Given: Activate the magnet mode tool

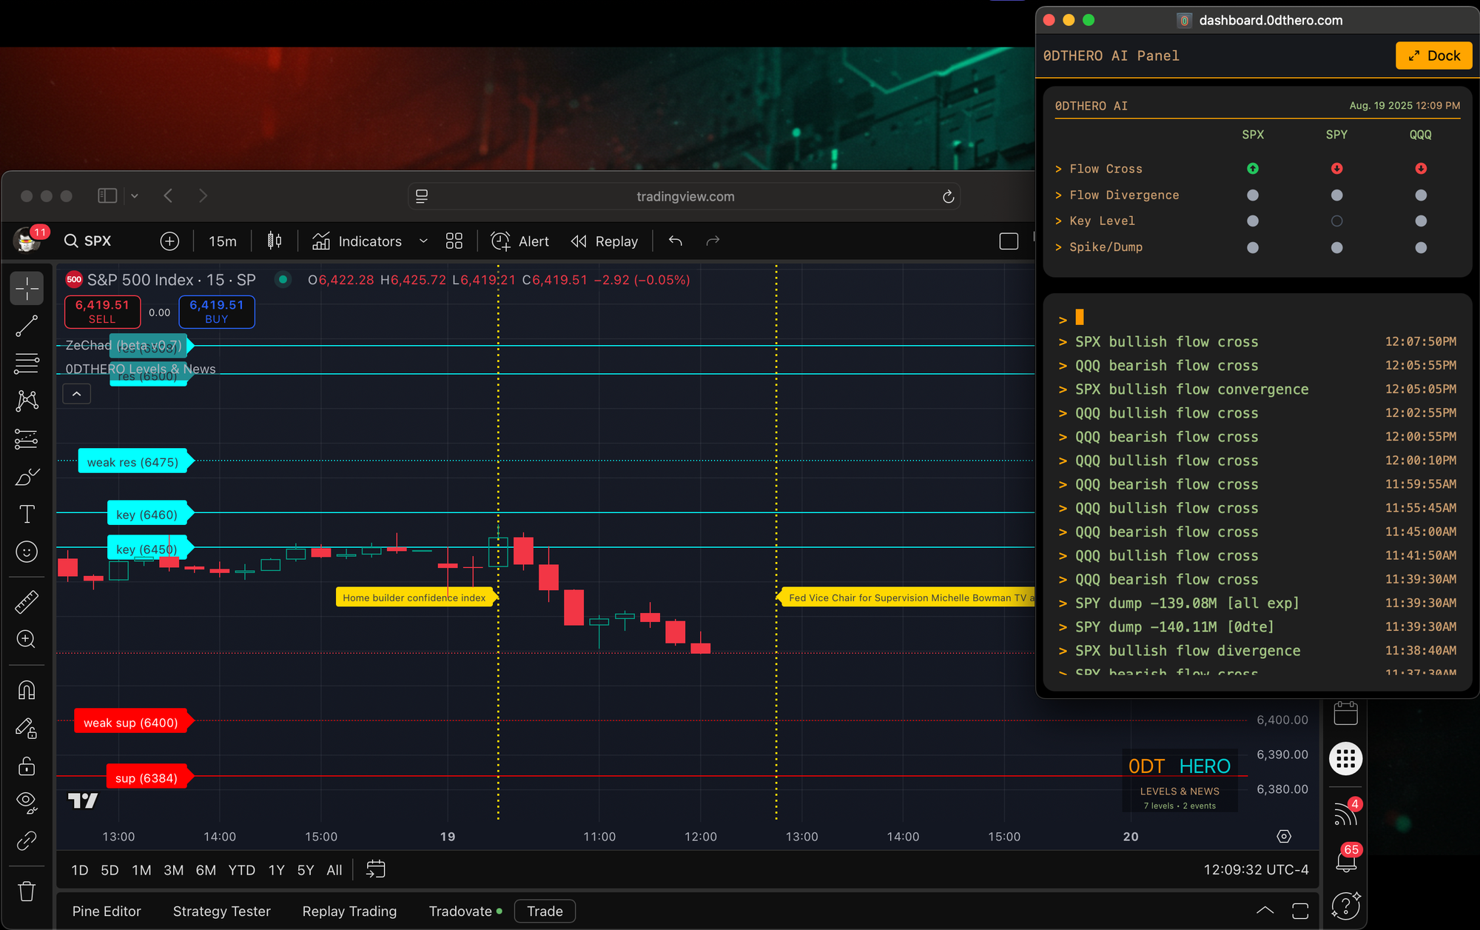Looking at the screenshot, I should pos(27,690).
